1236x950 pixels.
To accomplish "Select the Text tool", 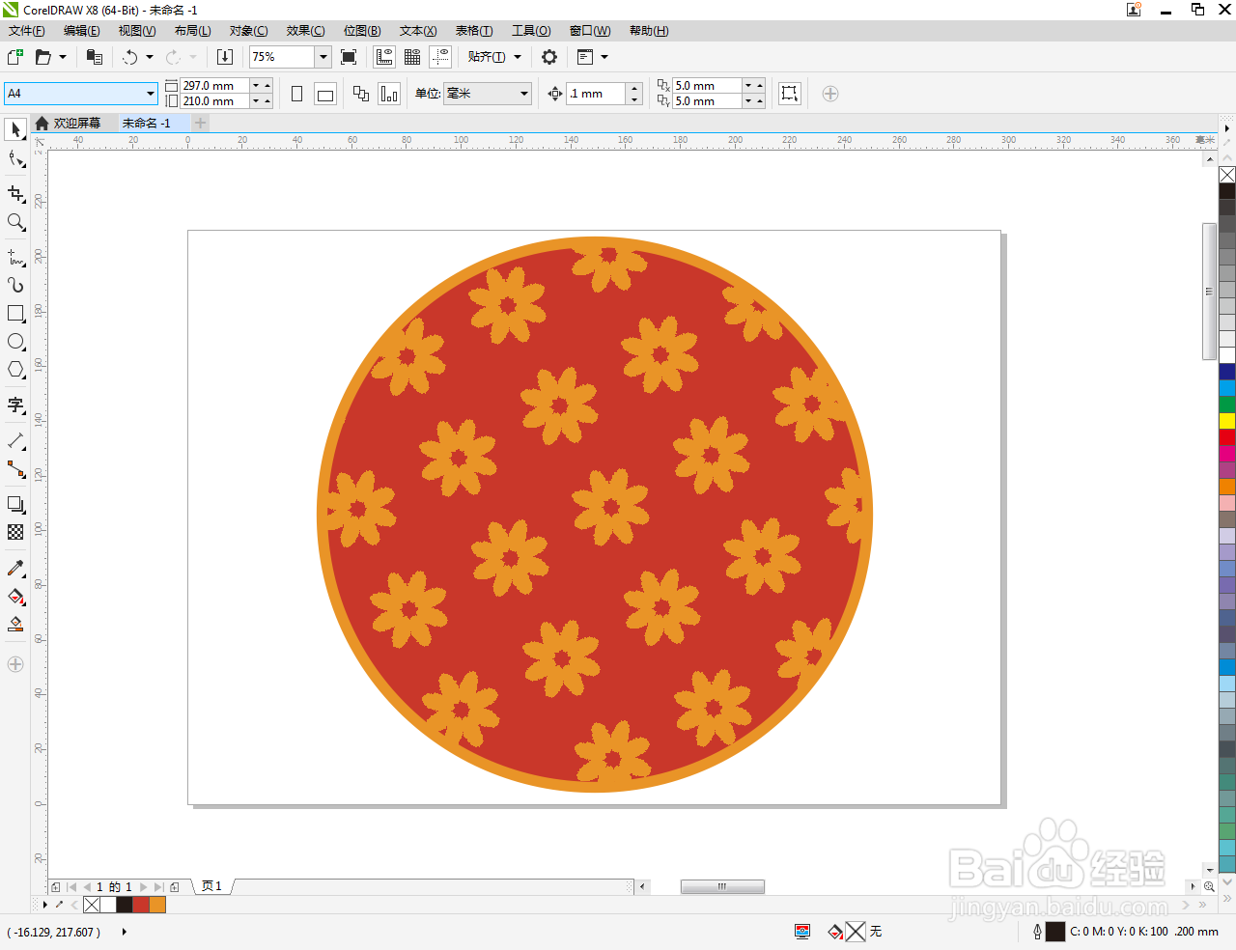I will [15, 405].
